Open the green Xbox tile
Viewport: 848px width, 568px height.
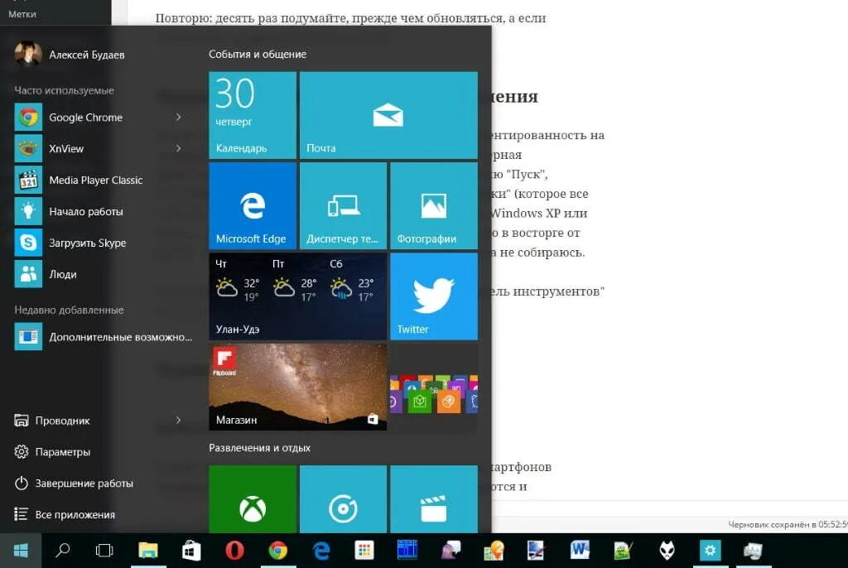pos(253,499)
